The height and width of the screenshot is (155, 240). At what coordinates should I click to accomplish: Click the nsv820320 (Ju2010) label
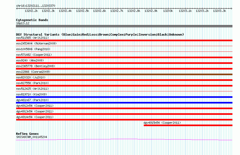[x=31, y=77]
